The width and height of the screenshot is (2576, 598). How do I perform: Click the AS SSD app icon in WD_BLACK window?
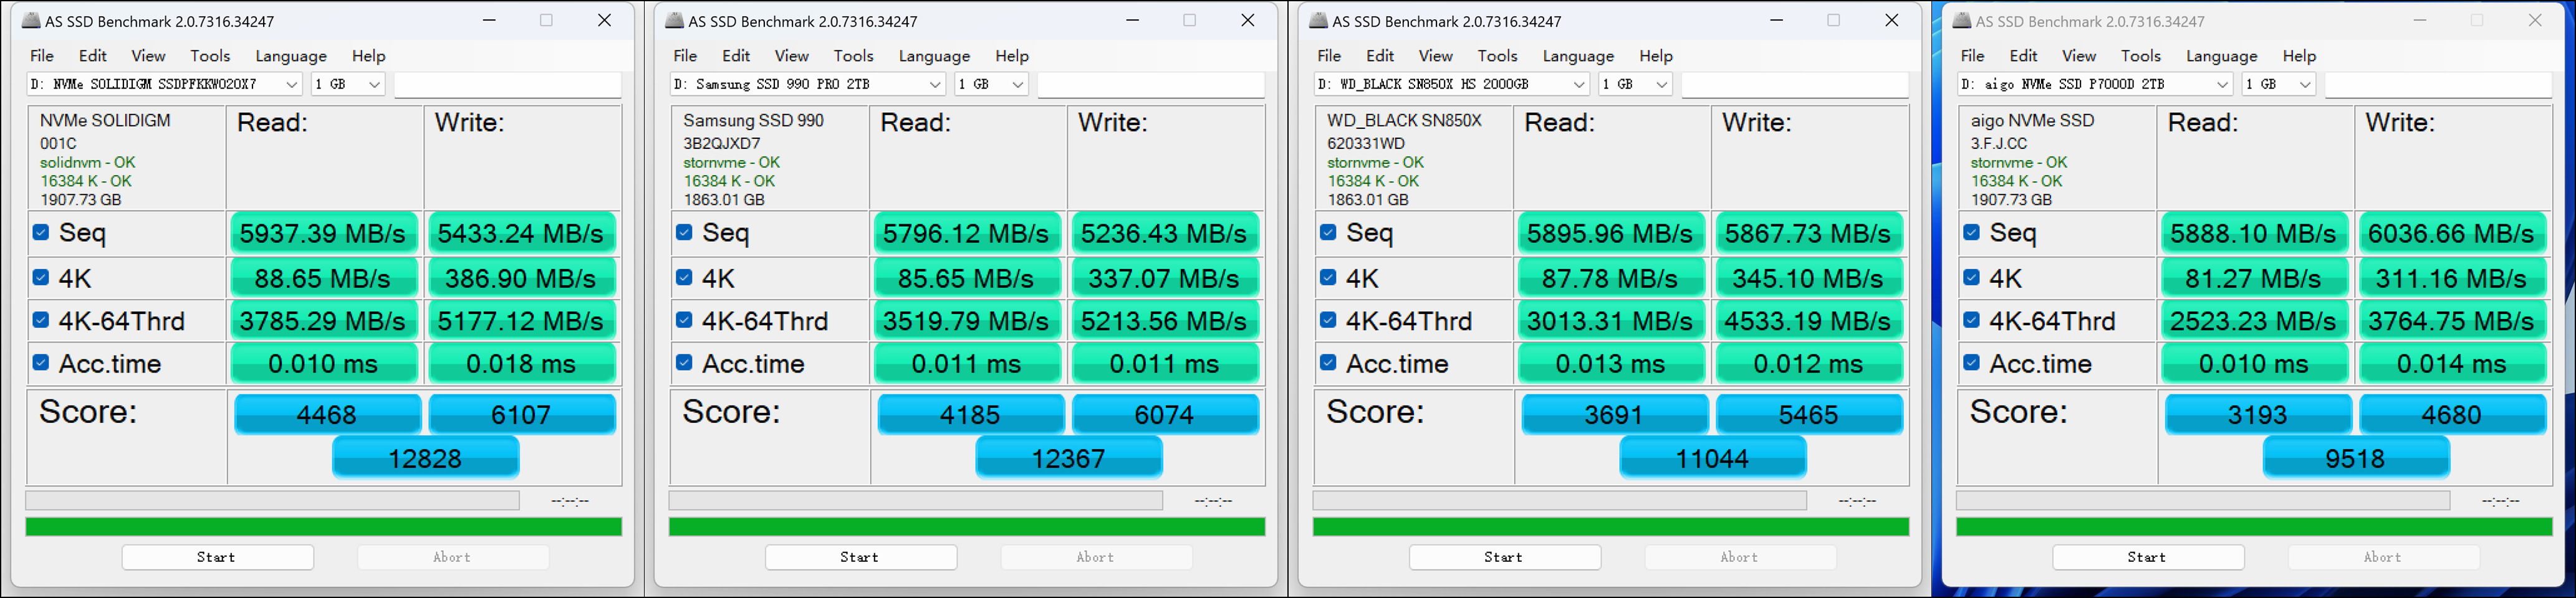click(1319, 20)
